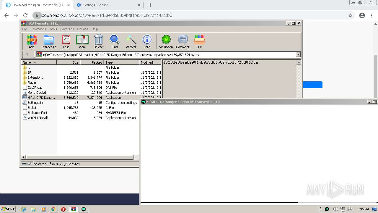
Task: Select Mono.Cecil.dll file
Action: pos(91,93)
